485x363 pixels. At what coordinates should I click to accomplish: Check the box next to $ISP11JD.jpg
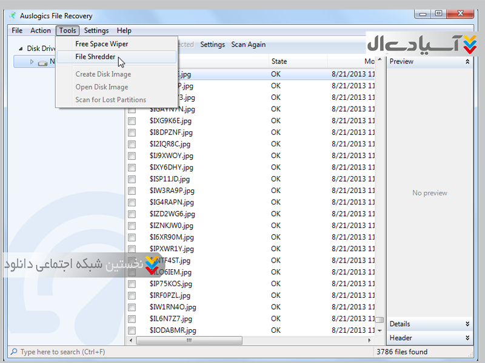[132, 180]
